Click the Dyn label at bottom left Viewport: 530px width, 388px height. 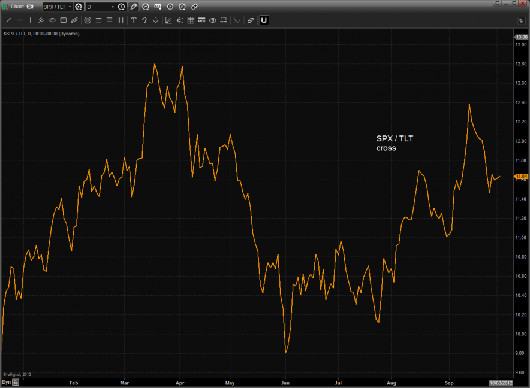tap(6, 381)
